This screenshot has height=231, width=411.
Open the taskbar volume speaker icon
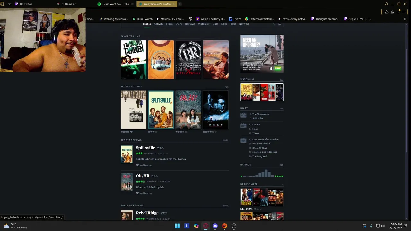383,226
